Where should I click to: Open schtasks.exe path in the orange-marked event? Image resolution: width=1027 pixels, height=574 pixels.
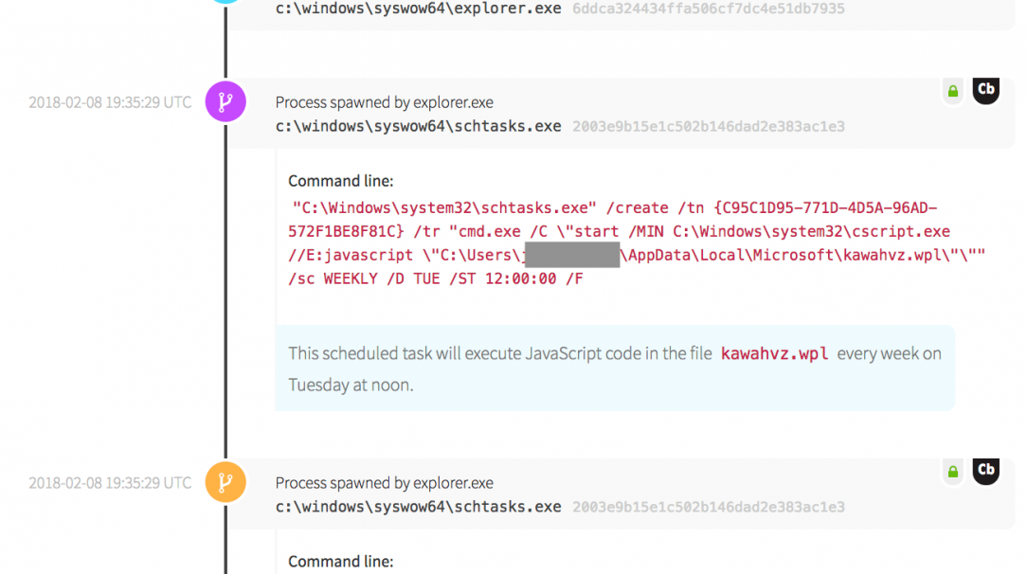pyautogui.click(x=418, y=507)
